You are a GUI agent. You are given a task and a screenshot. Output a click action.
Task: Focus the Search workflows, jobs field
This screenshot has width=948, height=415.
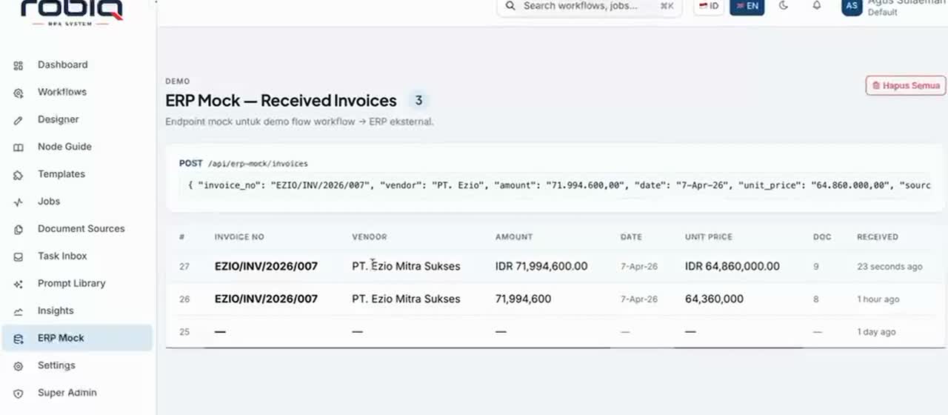coord(590,7)
